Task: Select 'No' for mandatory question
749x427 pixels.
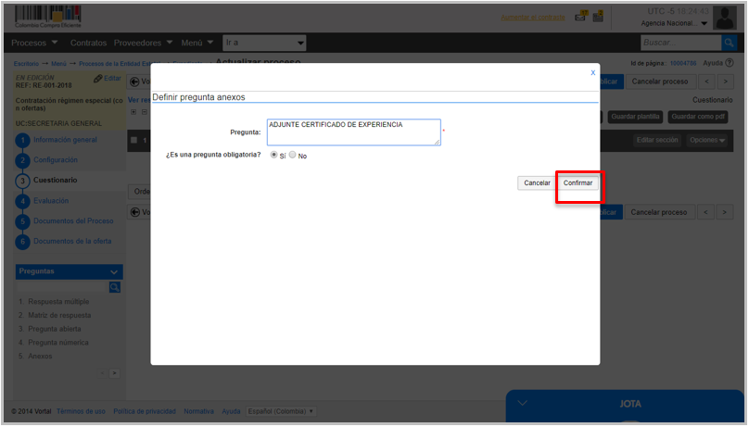Action: point(293,156)
